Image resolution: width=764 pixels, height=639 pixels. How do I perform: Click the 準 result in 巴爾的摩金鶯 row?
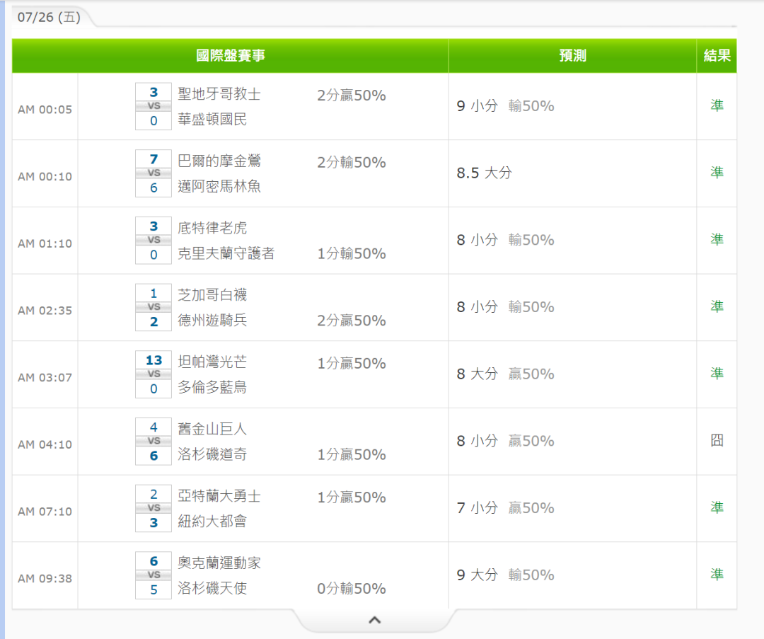[x=717, y=172]
